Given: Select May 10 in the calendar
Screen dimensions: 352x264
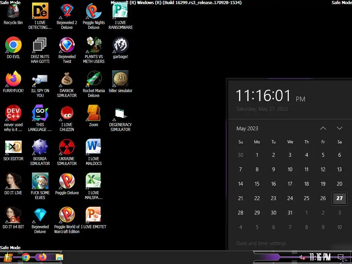Looking at the screenshot, I should (x=290, y=169).
